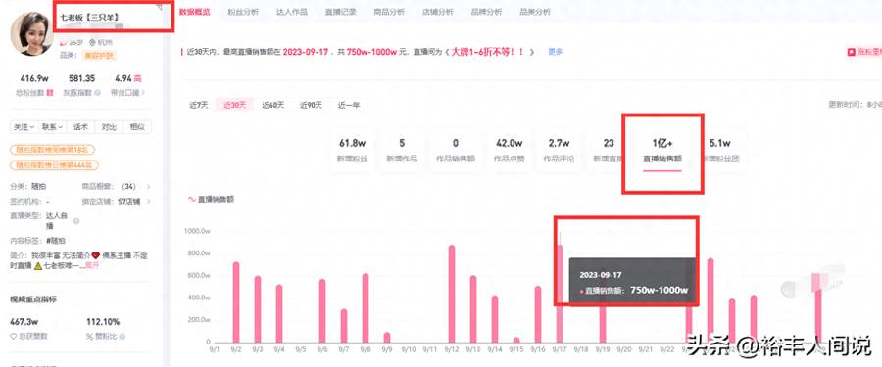The image size is (882, 367).
Task: Click the 直播销售额 chart legend icon
Action: 192,199
